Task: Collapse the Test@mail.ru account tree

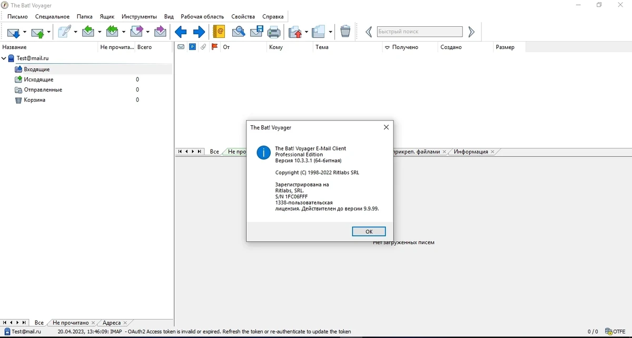Action: point(4,58)
